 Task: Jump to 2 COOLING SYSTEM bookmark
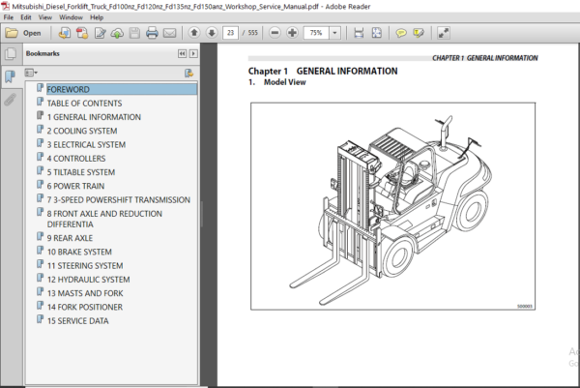click(x=82, y=131)
